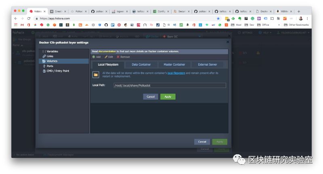Add a new volume
Screen dimensions: 323x174
(96, 57)
